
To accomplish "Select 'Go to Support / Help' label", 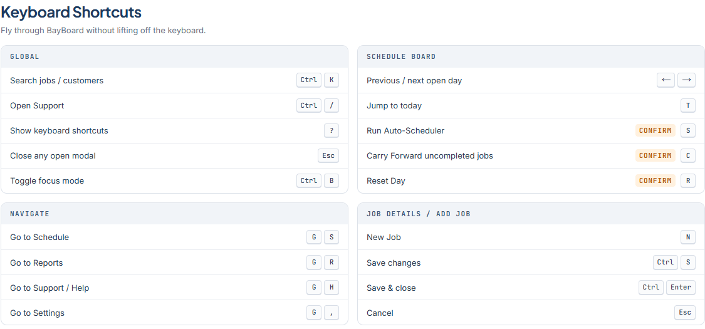I will [50, 288].
